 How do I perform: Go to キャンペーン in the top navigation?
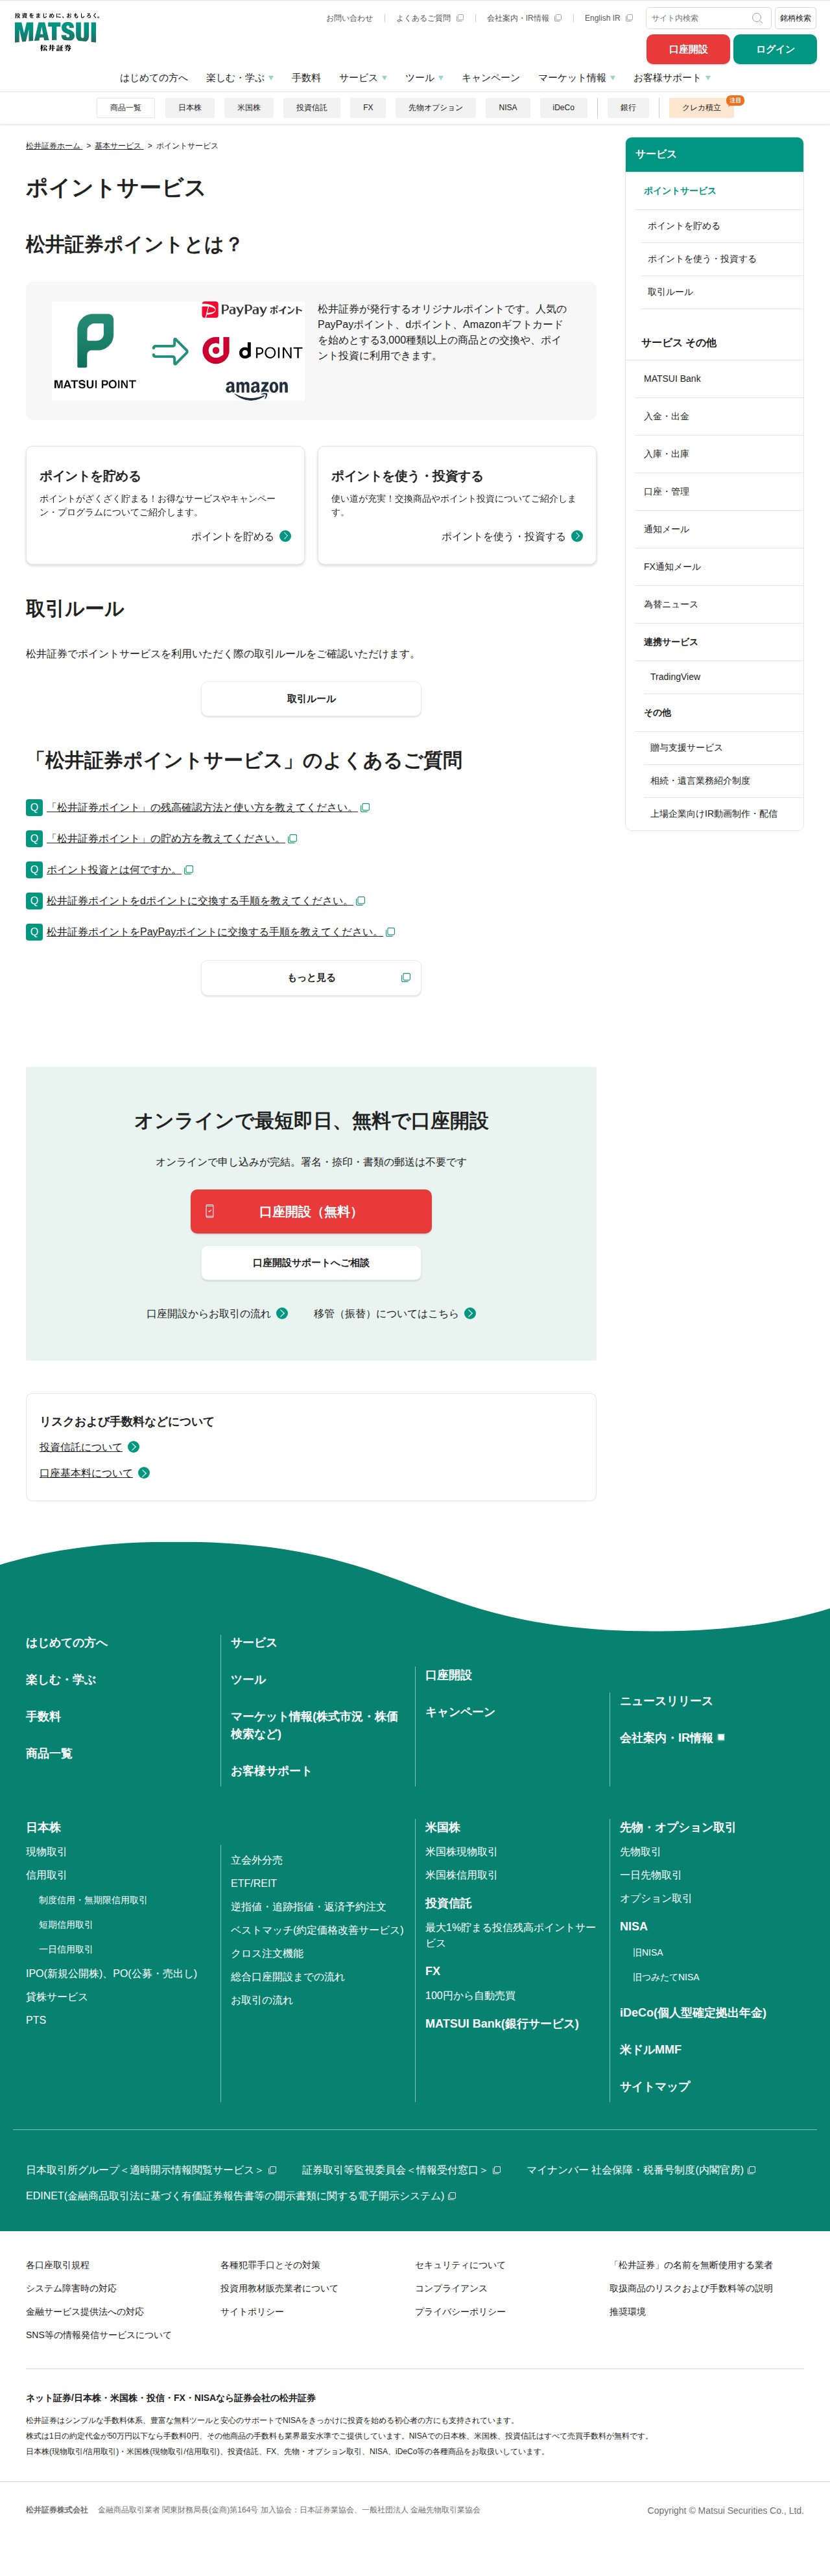[491, 78]
